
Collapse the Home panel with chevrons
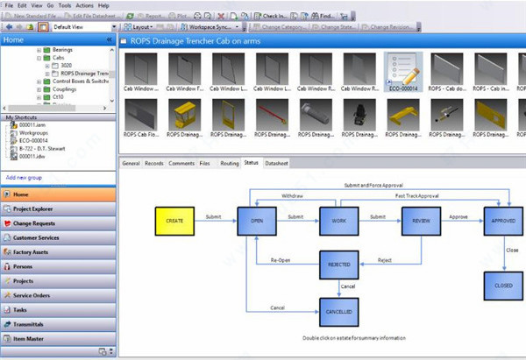coord(109,40)
